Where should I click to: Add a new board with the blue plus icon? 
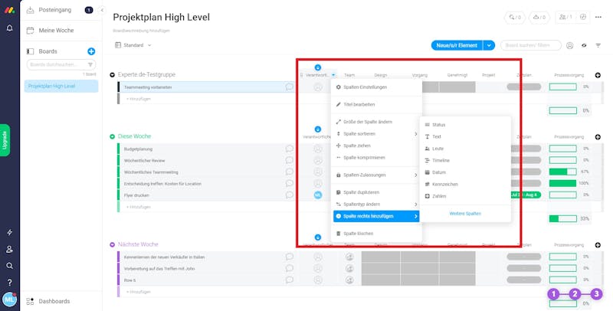91,51
